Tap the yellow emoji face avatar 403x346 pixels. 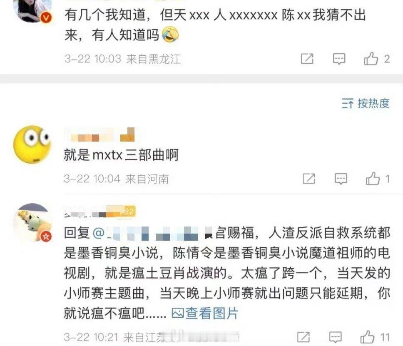click(x=32, y=144)
